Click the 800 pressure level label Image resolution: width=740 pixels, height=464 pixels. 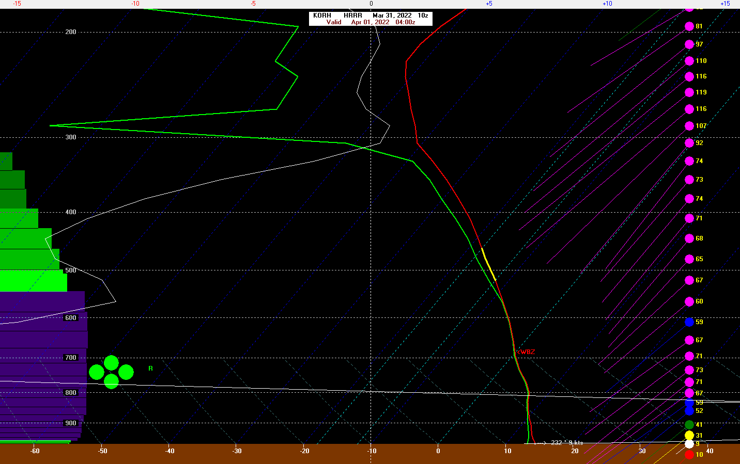click(71, 393)
